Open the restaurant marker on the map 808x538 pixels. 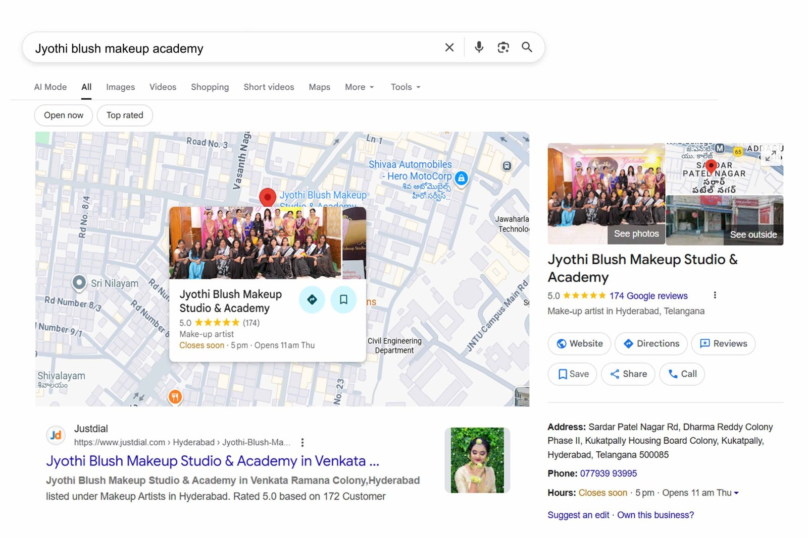tap(175, 397)
